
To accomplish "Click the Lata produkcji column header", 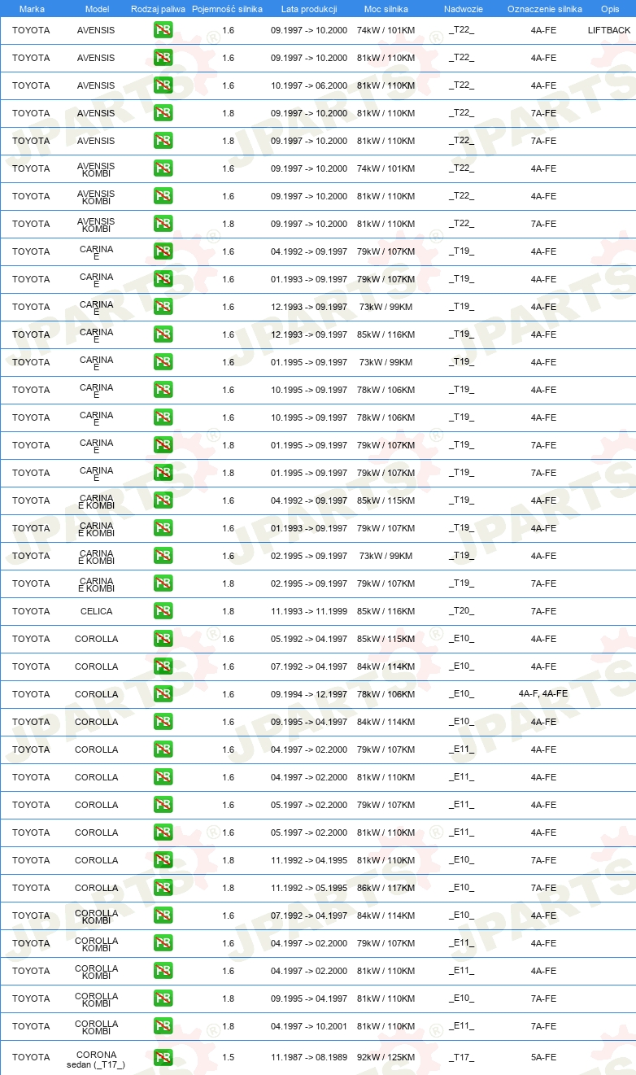I will (309, 9).
